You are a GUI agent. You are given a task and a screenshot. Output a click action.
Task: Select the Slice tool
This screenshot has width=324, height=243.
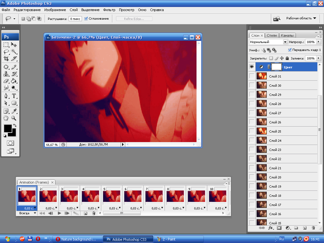click(x=14, y=59)
